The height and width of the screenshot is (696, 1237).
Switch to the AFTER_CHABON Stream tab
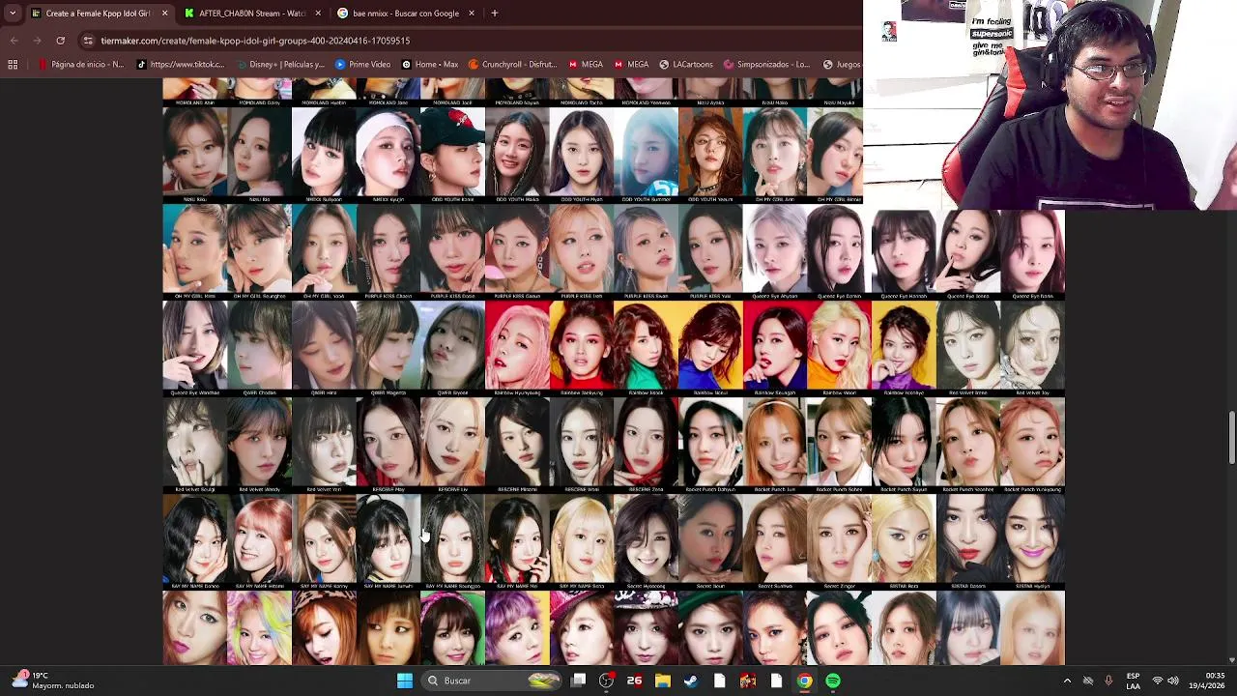point(253,14)
